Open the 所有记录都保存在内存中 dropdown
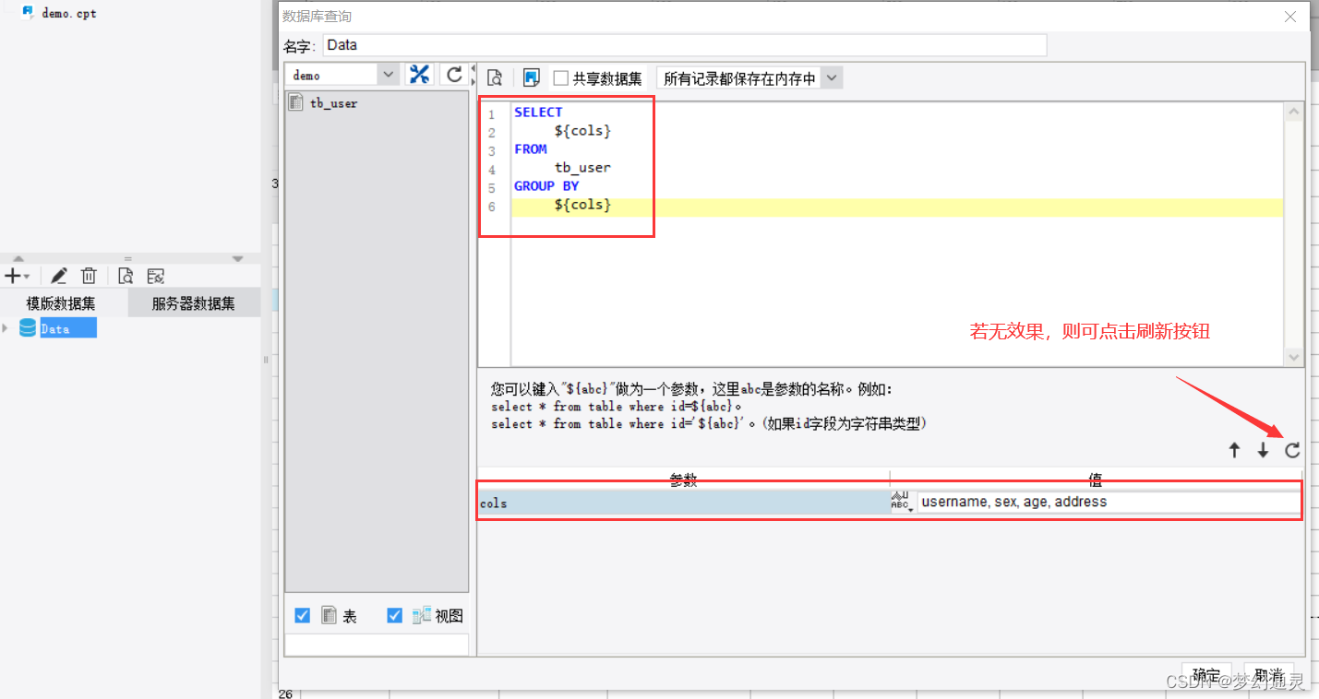1319x699 pixels. pyautogui.click(x=832, y=78)
